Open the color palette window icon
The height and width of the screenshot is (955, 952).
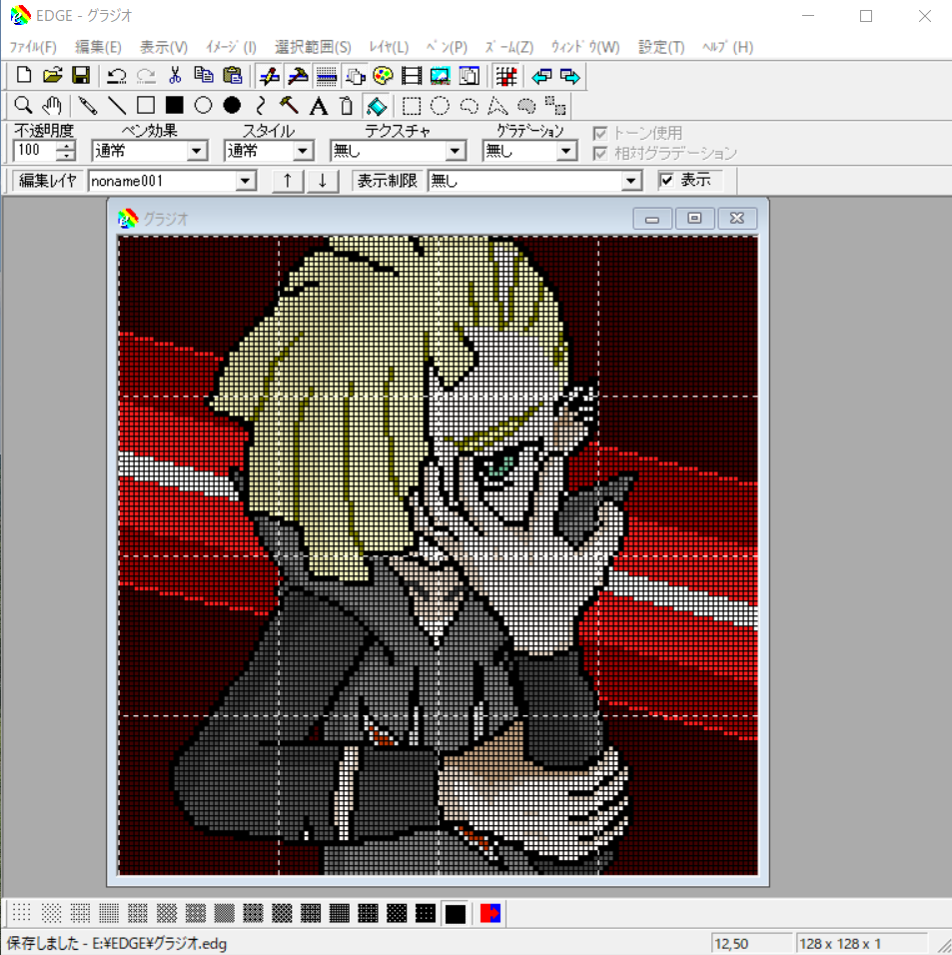[383, 76]
